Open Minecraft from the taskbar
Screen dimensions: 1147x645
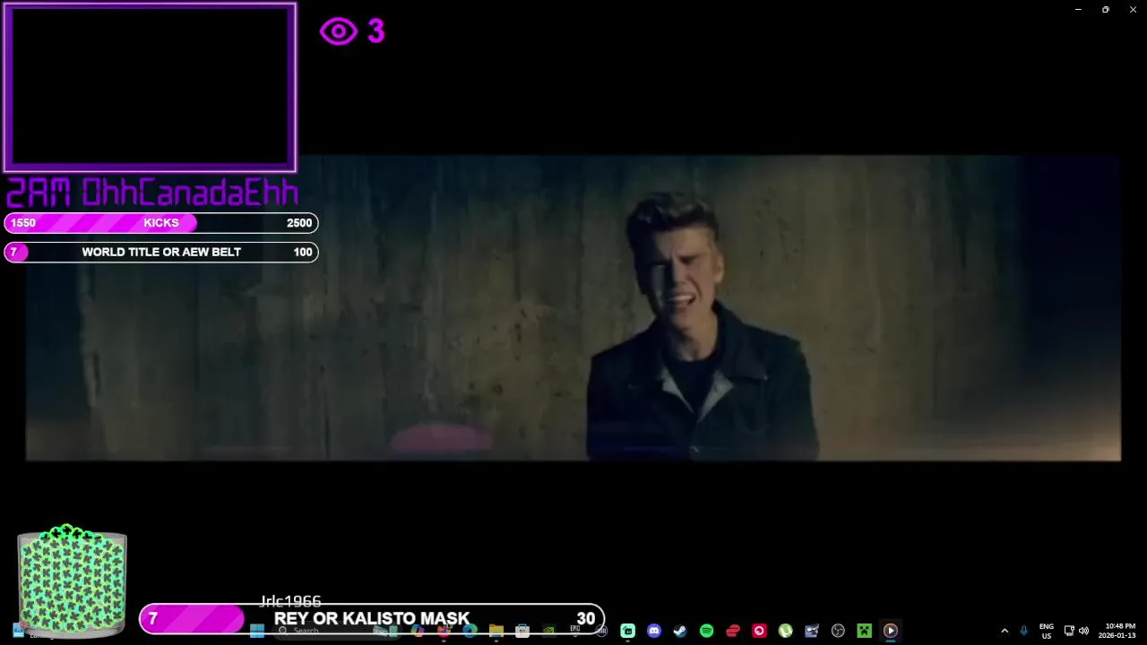[x=864, y=631]
